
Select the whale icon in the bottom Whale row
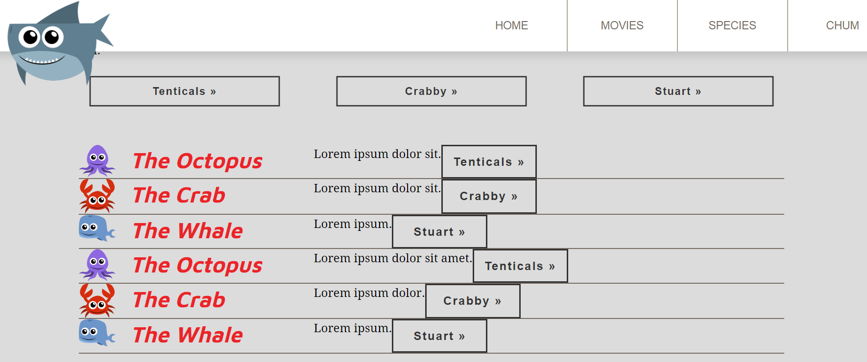(x=96, y=333)
